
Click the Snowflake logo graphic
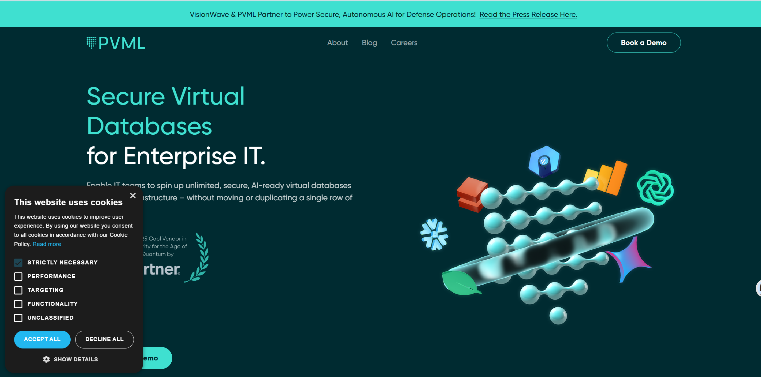point(434,234)
